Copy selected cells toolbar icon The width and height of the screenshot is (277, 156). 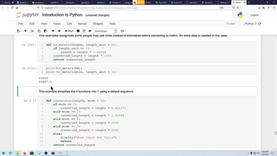pyautogui.click(x=39, y=31)
